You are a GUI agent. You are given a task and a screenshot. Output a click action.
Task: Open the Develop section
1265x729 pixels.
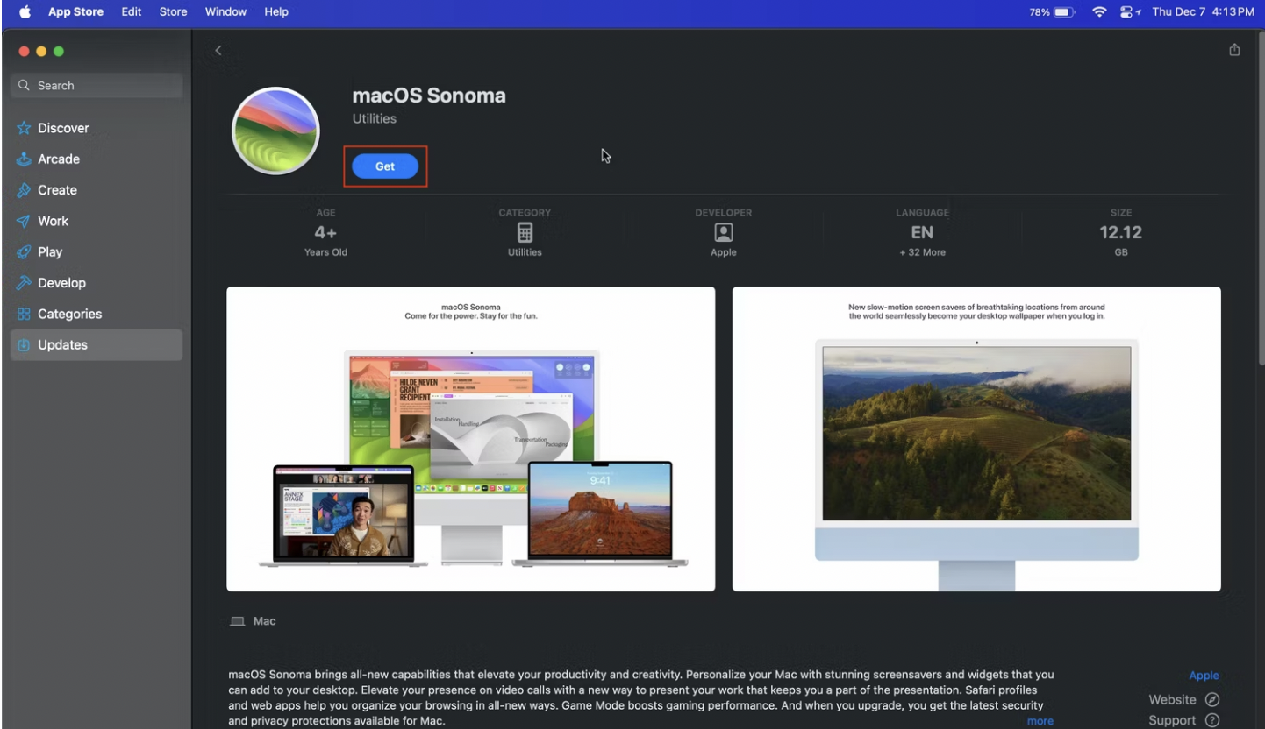96,283
